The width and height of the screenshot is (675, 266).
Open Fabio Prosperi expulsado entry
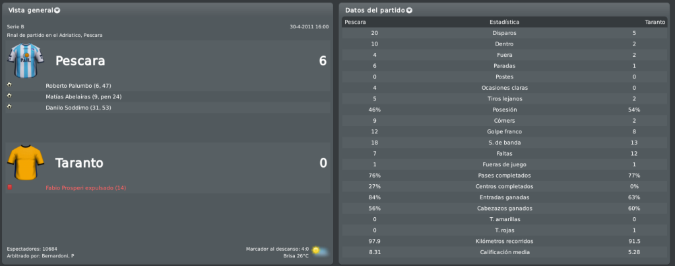(x=86, y=187)
